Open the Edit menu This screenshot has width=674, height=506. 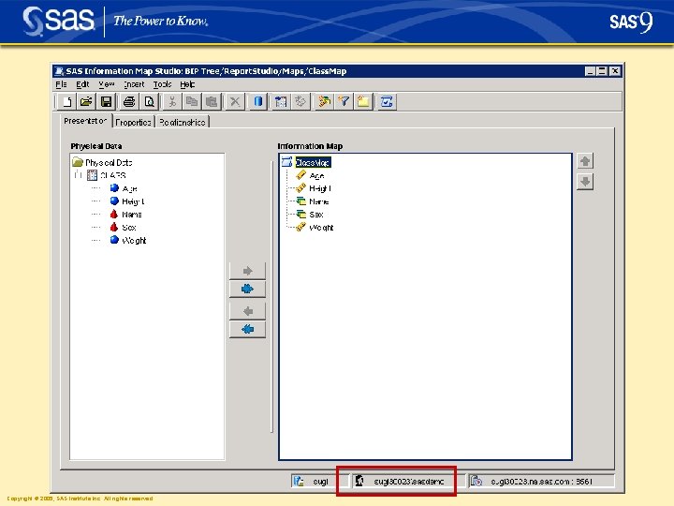[x=82, y=84]
